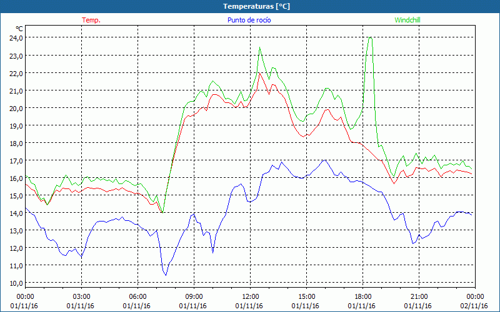Viewport: 500px width, 312px height.
Task: Click the 10,0 y-axis value
Action: [17, 283]
